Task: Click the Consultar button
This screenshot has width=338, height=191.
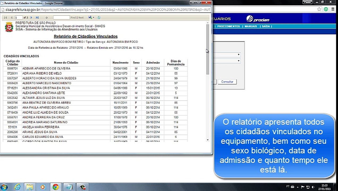Action: 227,82
